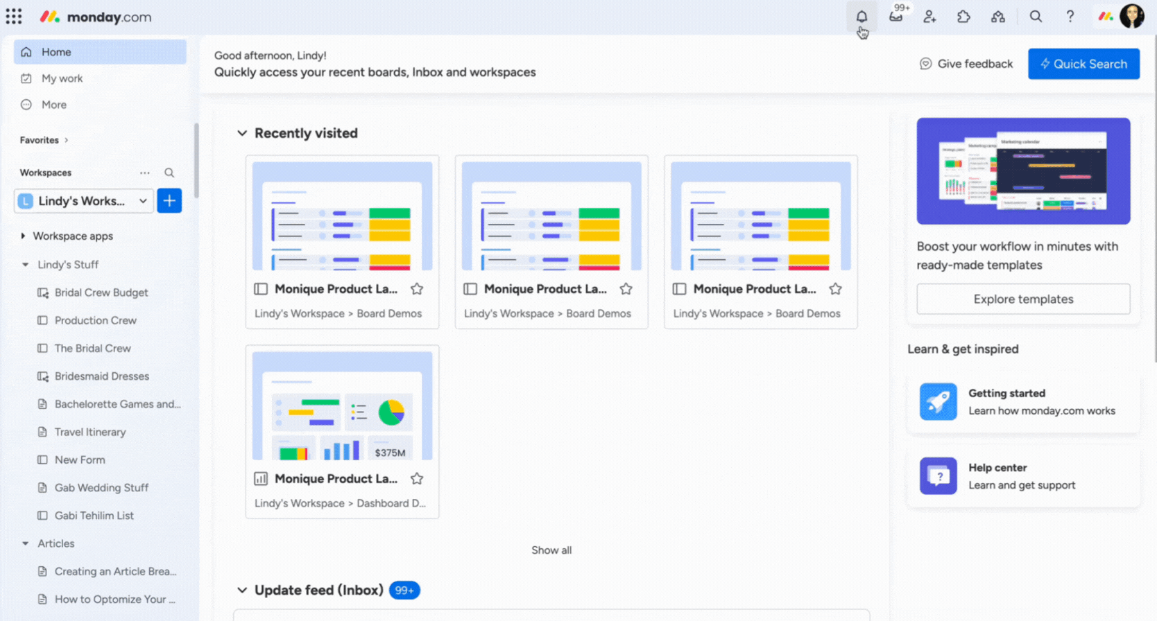Open Getting started card
Viewport: 1157px width, 621px height.
1023,402
